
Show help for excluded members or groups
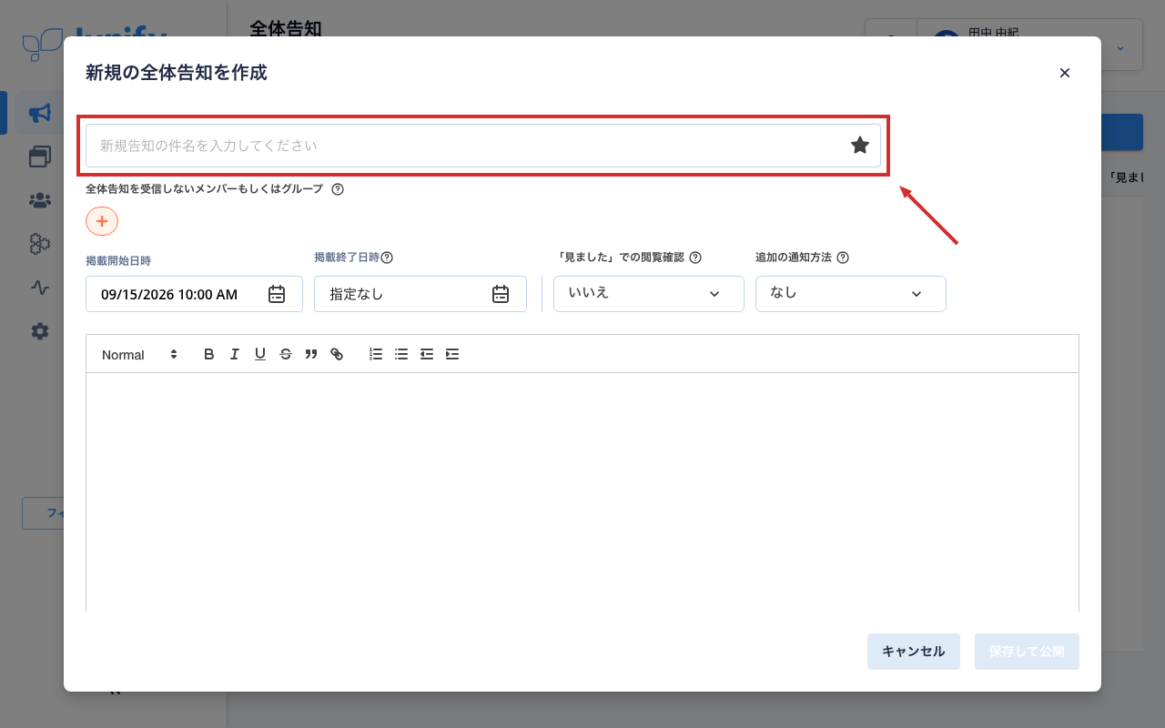tap(338, 189)
